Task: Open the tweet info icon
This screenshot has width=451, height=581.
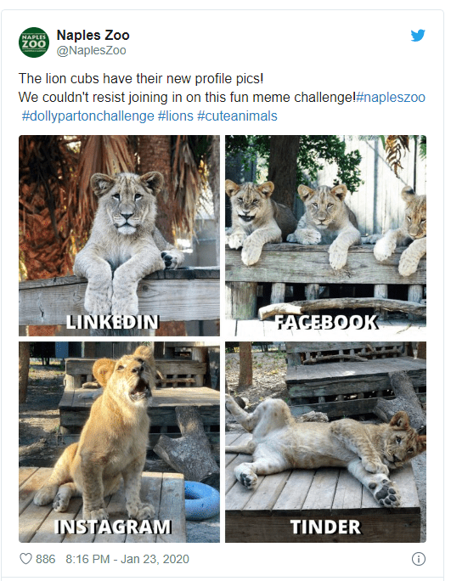Action: click(419, 559)
